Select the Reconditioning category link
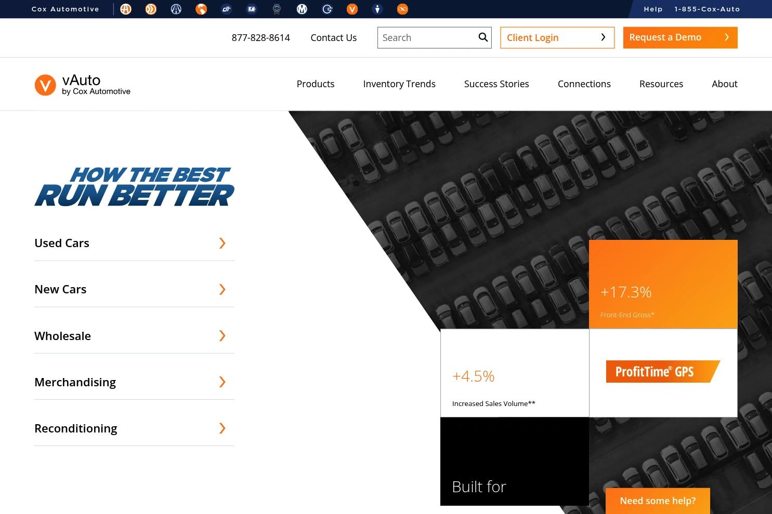This screenshot has height=514, width=772. (76, 428)
